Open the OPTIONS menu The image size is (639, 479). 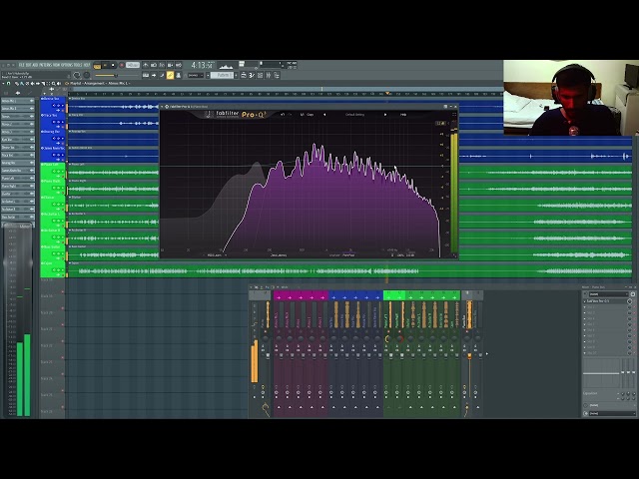[68, 65]
